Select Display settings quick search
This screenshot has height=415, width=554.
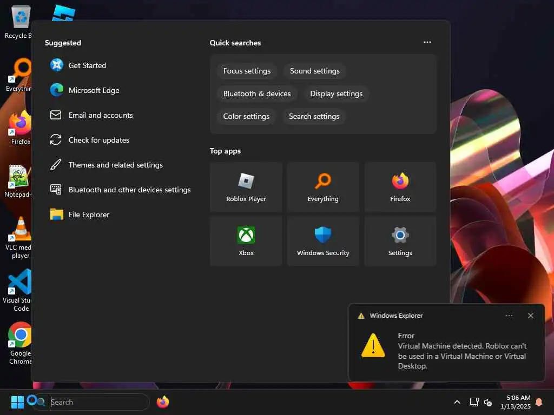336,93
